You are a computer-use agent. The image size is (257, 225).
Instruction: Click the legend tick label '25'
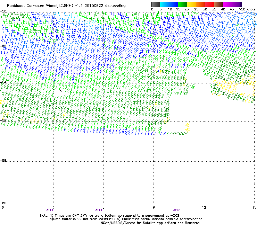coord(196,9)
